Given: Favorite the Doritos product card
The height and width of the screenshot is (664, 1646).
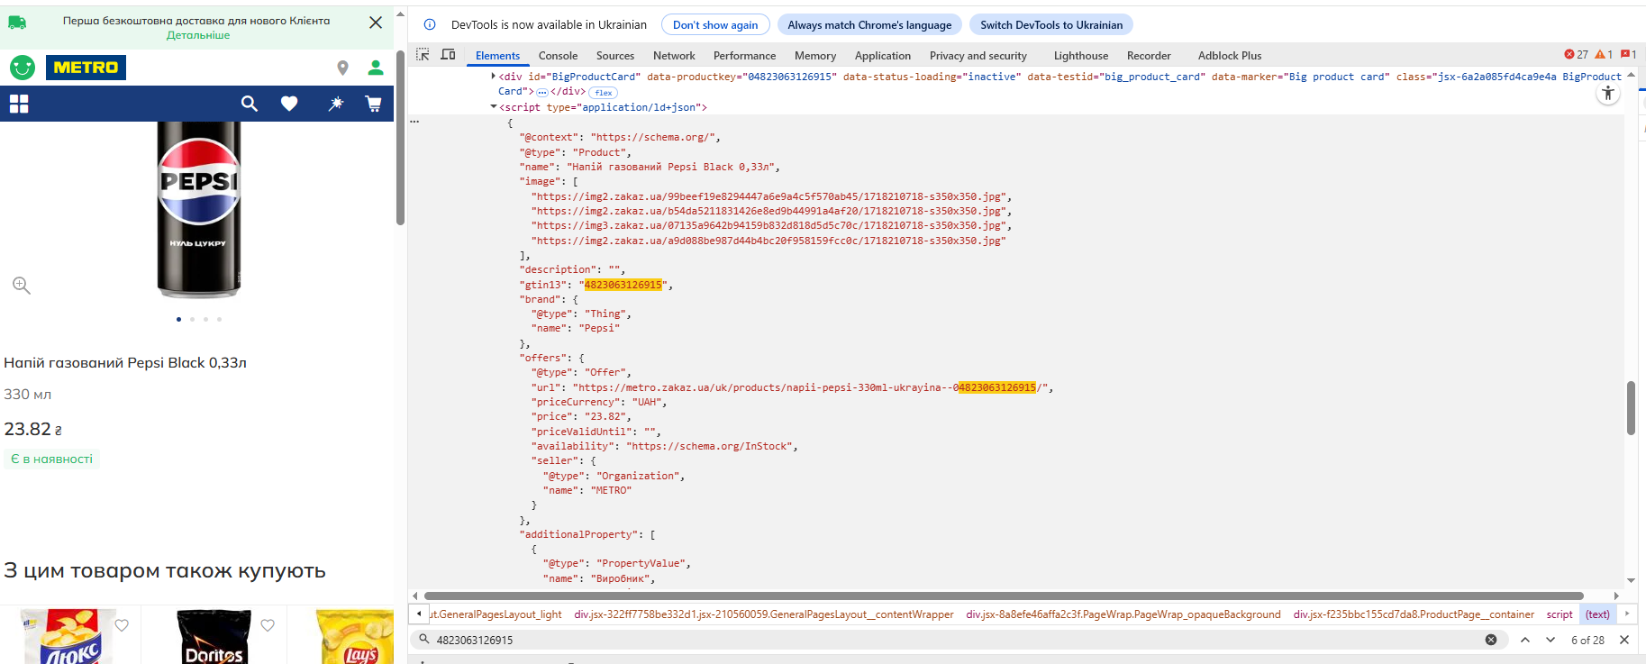Looking at the screenshot, I should pos(268,625).
